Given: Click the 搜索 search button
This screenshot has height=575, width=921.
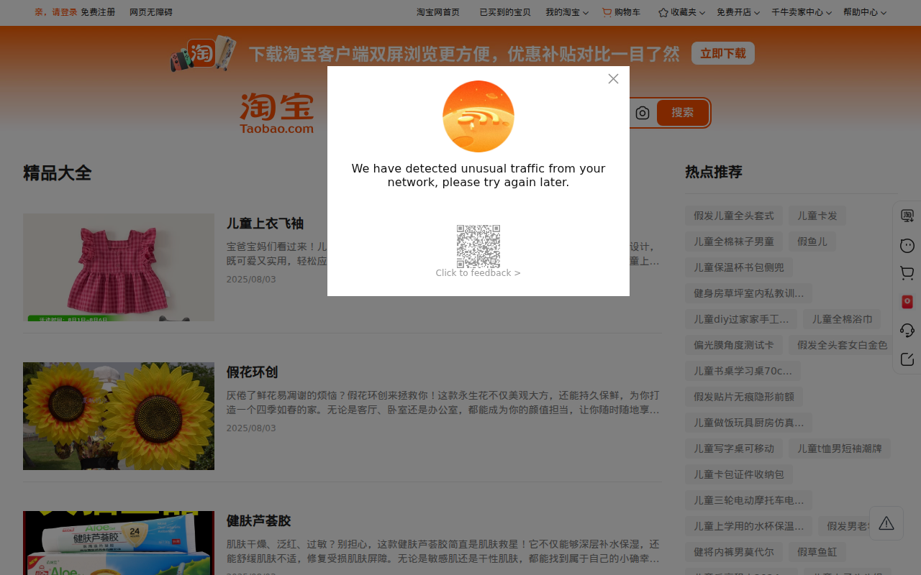Looking at the screenshot, I should tap(682, 113).
